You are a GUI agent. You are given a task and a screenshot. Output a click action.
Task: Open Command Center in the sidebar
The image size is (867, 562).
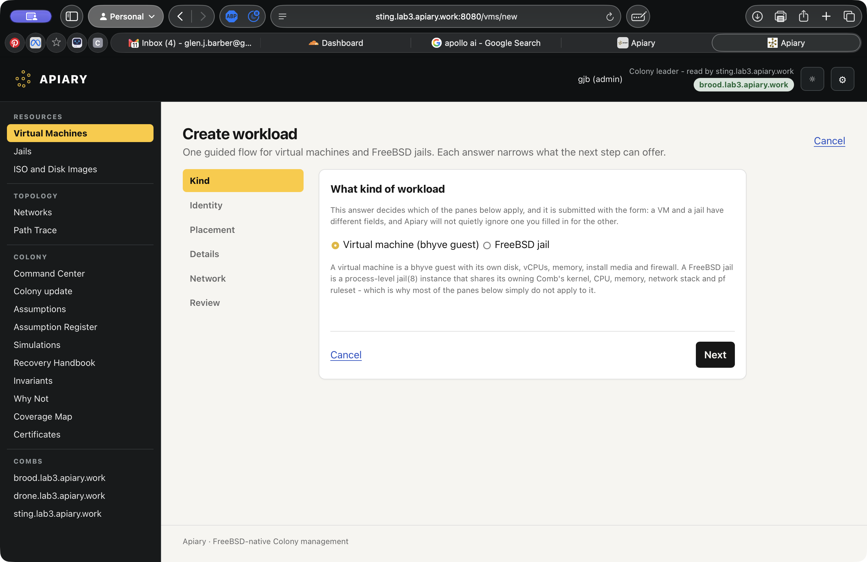80,273
